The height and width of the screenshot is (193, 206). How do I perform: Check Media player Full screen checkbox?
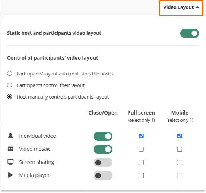pyautogui.click(x=141, y=175)
